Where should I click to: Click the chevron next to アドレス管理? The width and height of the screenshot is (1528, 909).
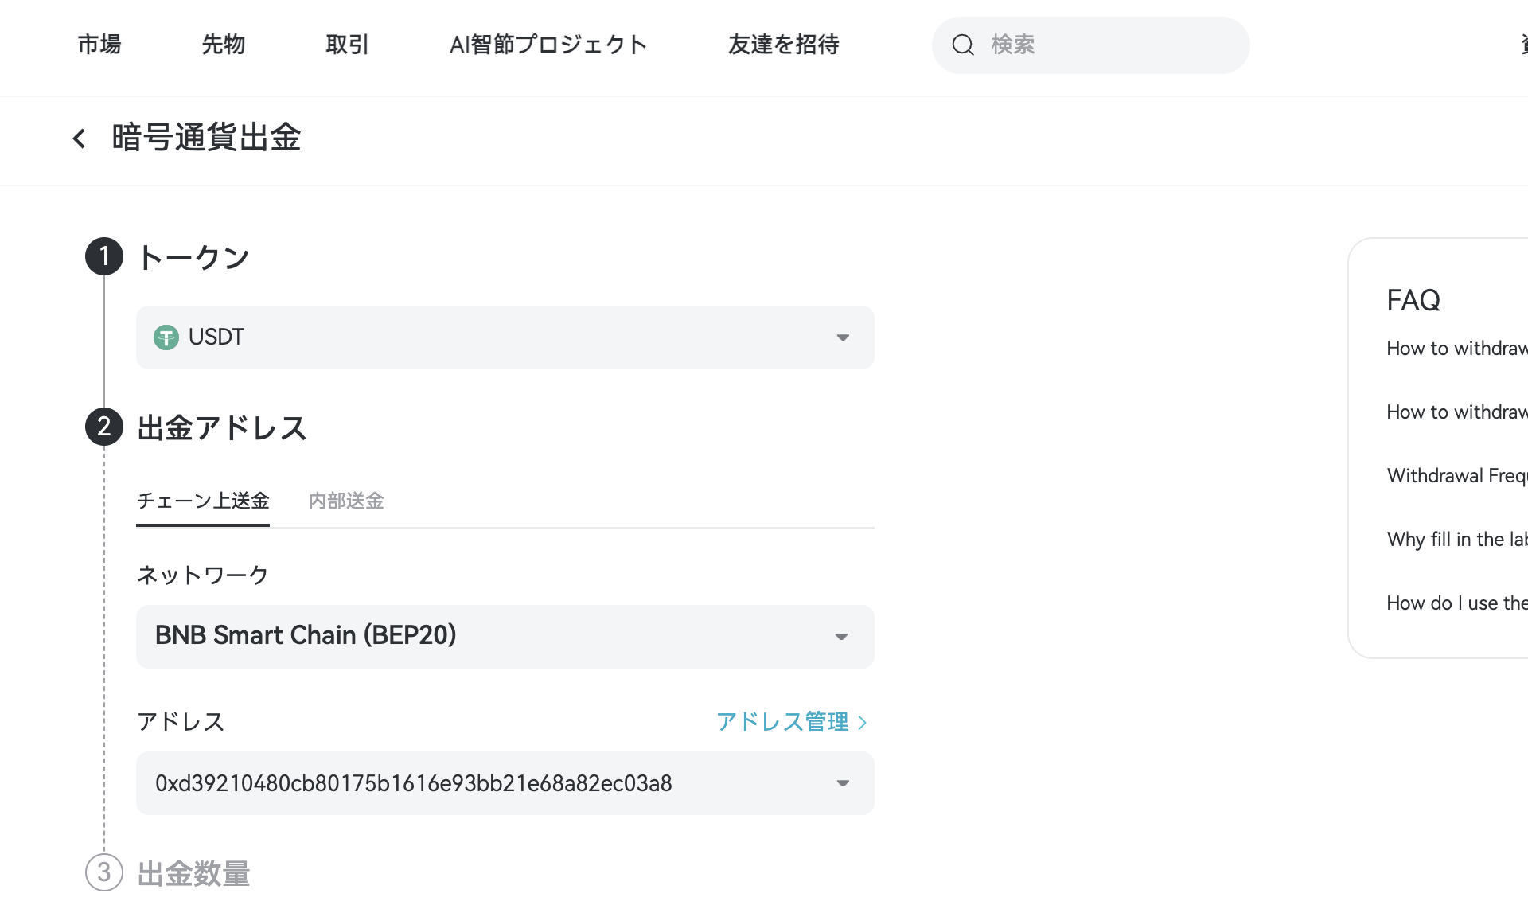click(863, 722)
